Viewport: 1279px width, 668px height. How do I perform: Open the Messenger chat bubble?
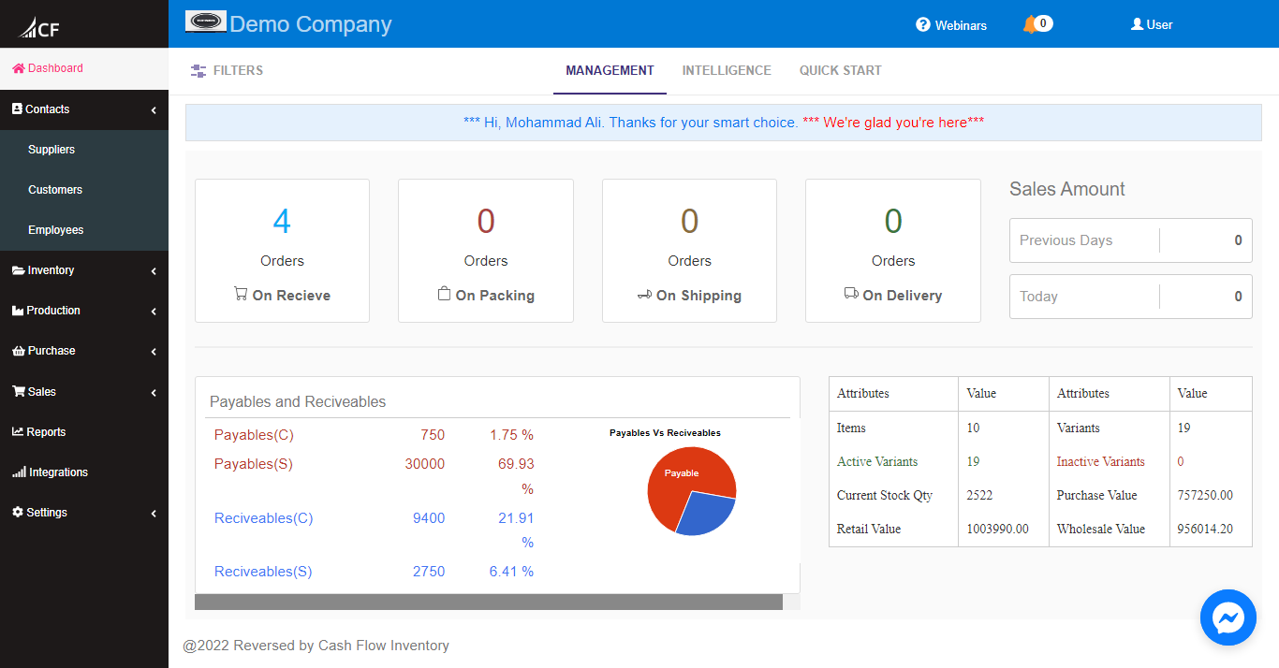pyautogui.click(x=1228, y=617)
